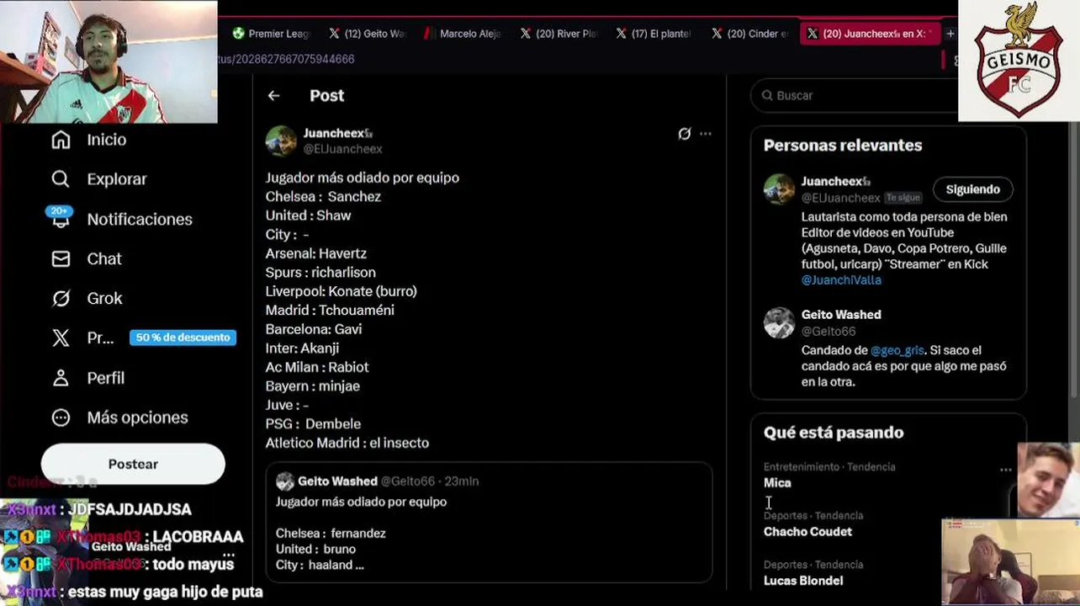This screenshot has height=606, width=1080.
Task: Switch to the Premier League tab
Action: point(272,34)
